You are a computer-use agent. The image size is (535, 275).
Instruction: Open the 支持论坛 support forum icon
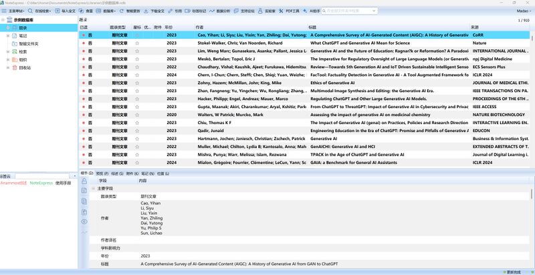point(236,11)
